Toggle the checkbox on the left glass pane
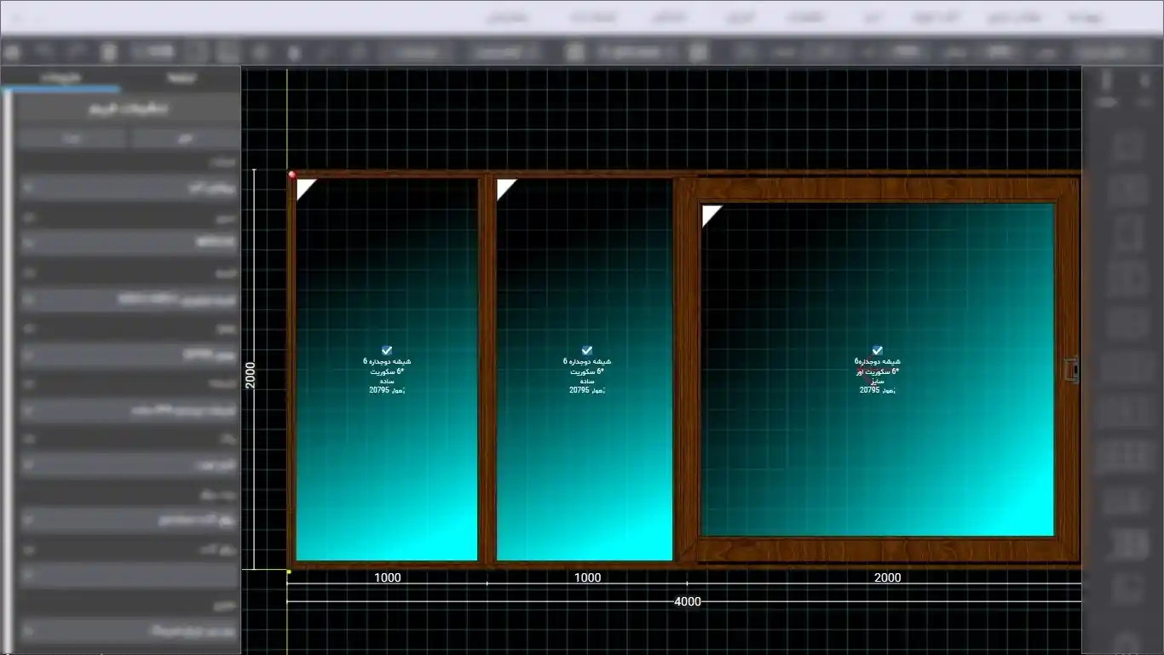The height and width of the screenshot is (655, 1164). pyautogui.click(x=387, y=350)
